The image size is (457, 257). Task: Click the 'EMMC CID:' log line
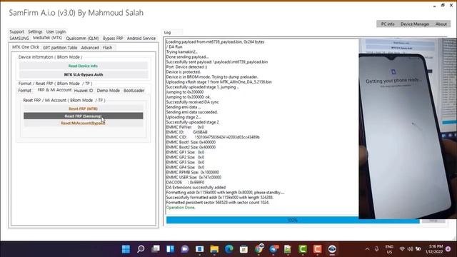pos(213,137)
